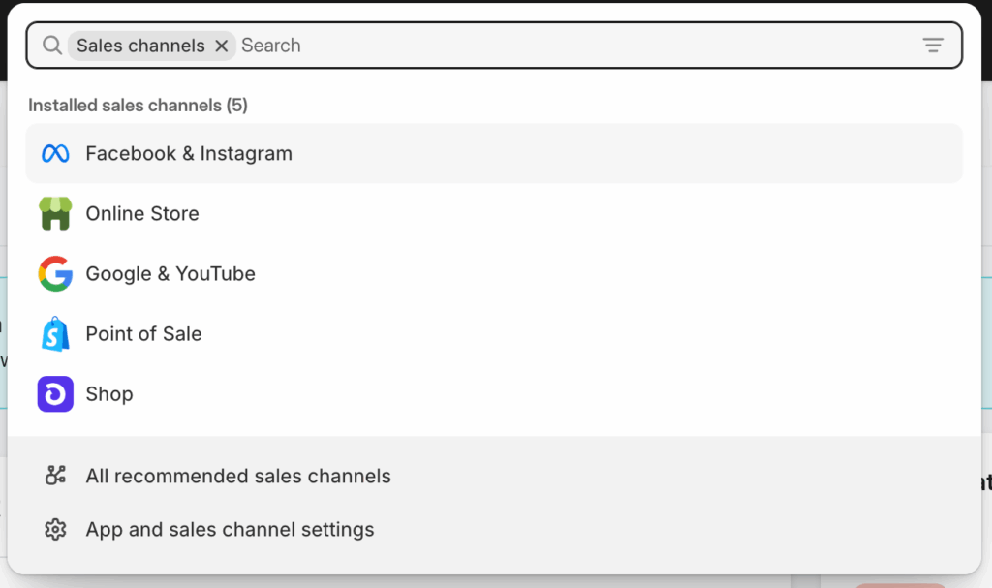The width and height of the screenshot is (992, 588).
Task: Click the Google logo icon
Action: (55, 274)
